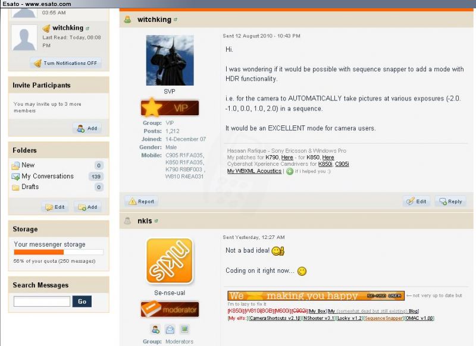Click the My Conversations folder icon

pyautogui.click(x=15, y=177)
